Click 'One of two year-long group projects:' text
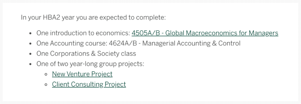The width and height of the screenshot is (301, 104). (90, 64)
